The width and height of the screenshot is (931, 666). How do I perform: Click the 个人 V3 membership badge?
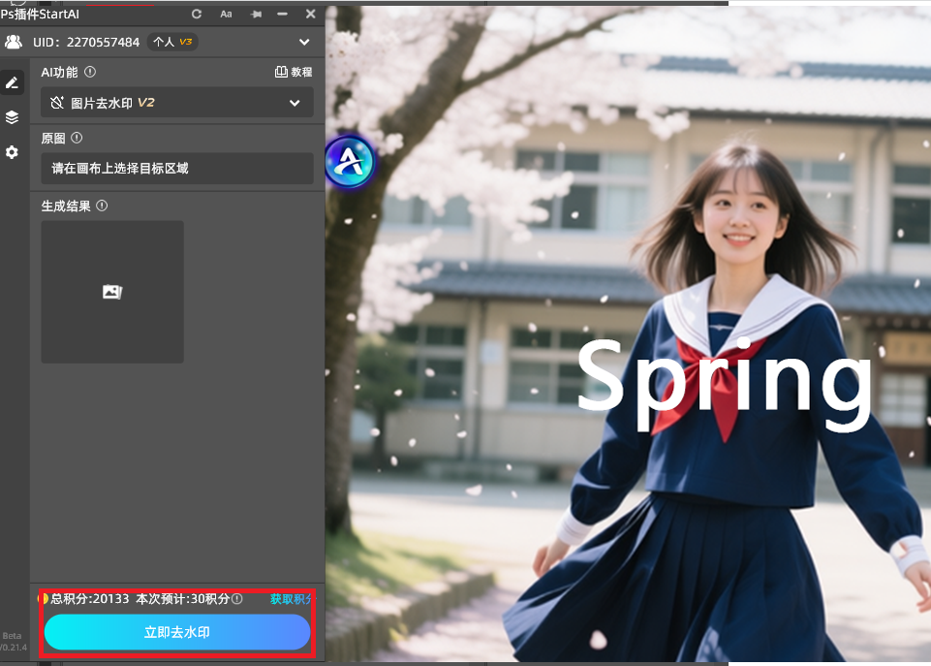tap(172, 42)
